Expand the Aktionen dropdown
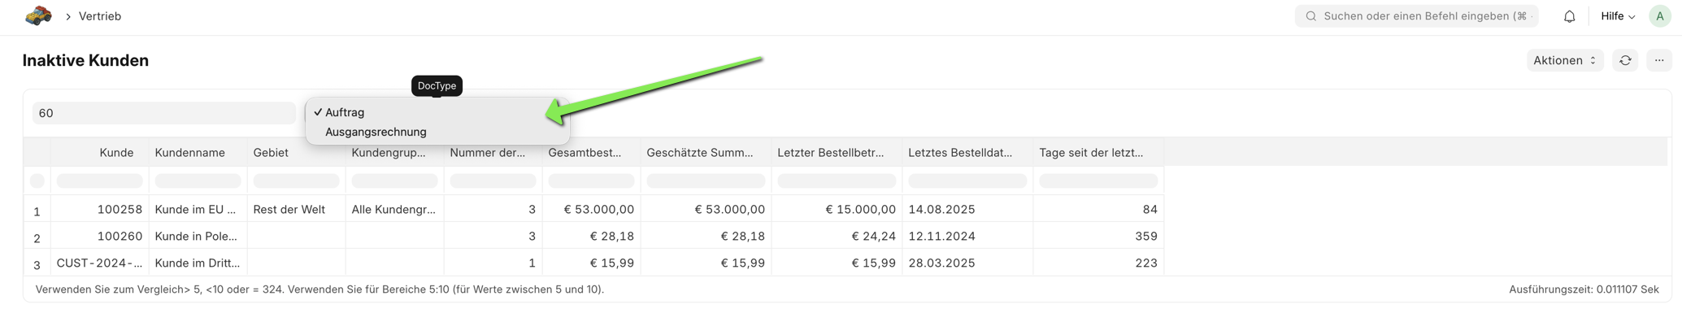 click(1564, 60)
